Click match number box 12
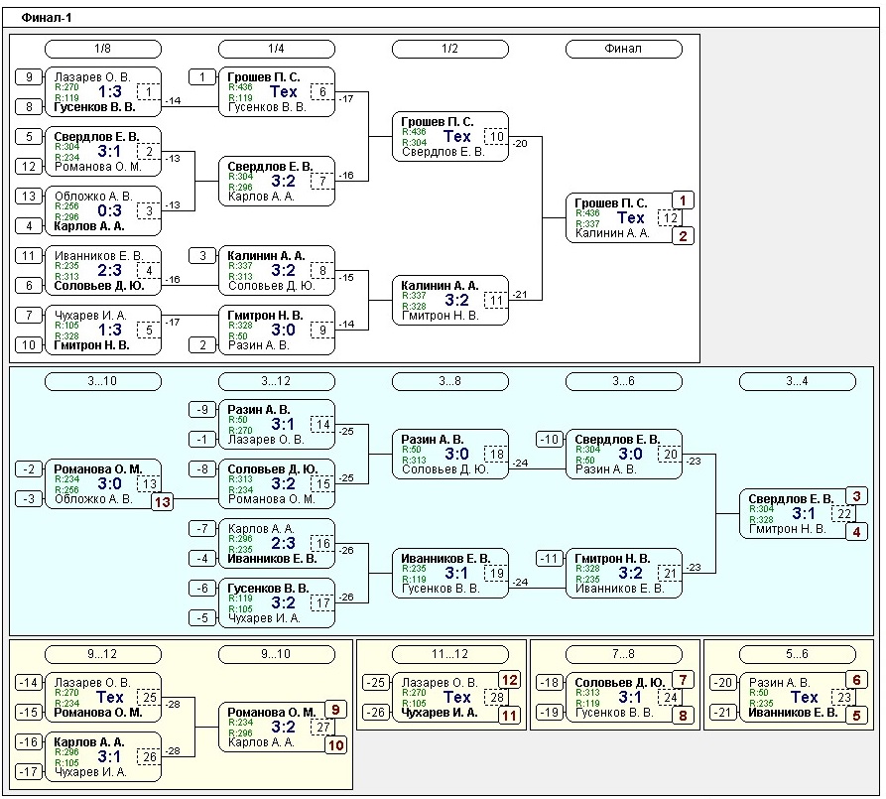 (671, 218)
